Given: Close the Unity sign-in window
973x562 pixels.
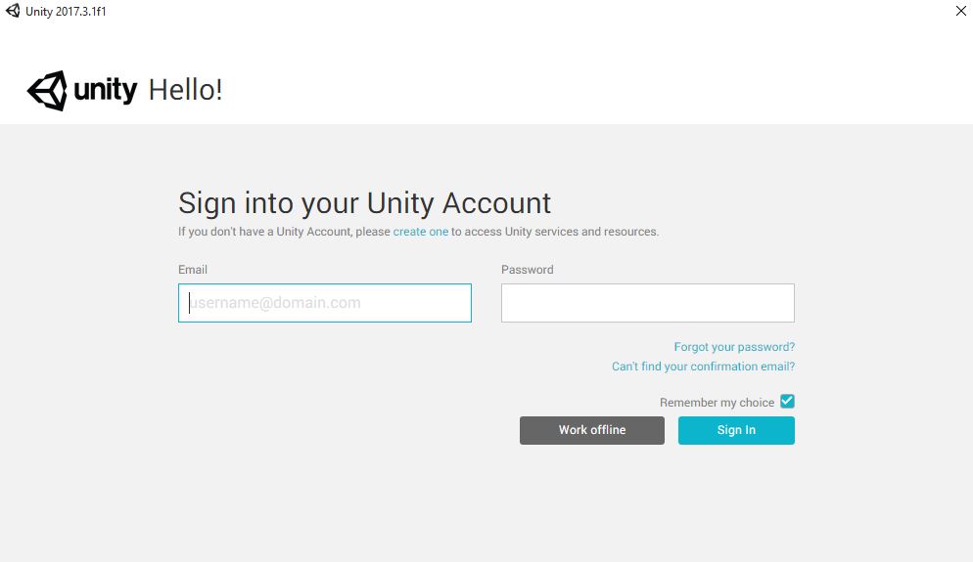Looking at the screenshot, I should (x=960, y=11).
